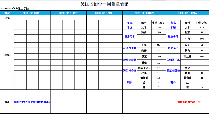The height and width of the screenshot is (115, 210).
Task: Select the 2025-02-13周四 header cell
Action: pos(144,13)
